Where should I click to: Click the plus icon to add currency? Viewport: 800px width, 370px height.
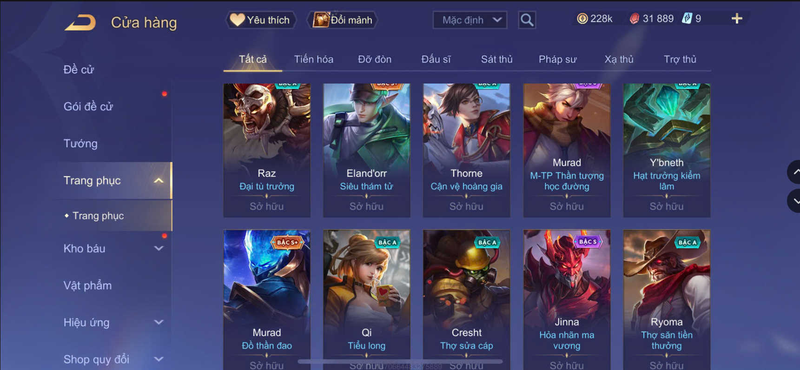click(x=737, y=19)
